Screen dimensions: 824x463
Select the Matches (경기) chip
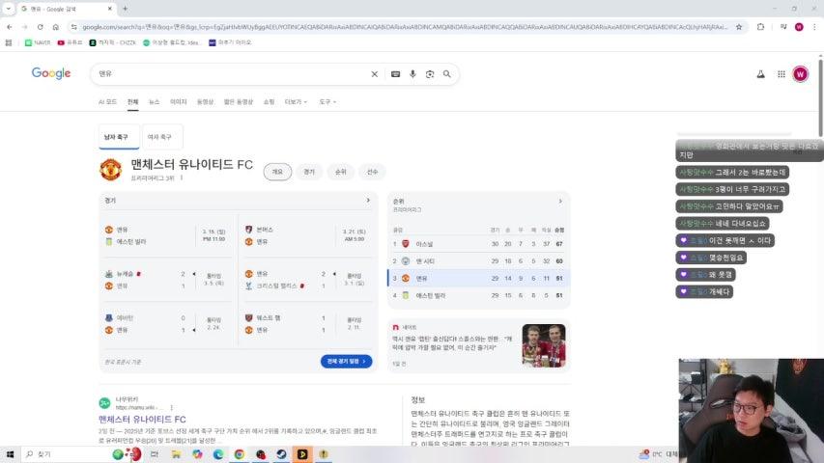(309, 172)
